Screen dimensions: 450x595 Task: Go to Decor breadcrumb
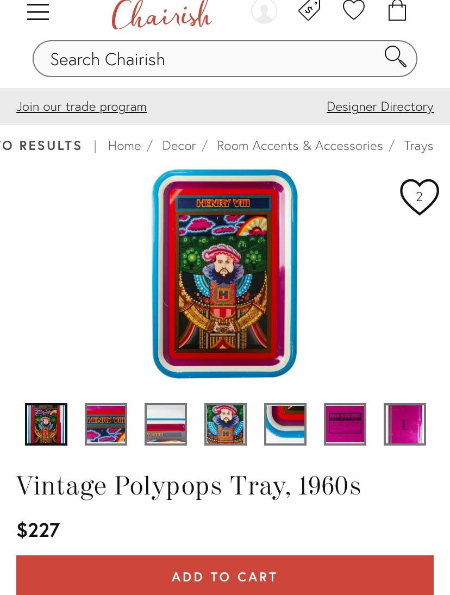179,146
